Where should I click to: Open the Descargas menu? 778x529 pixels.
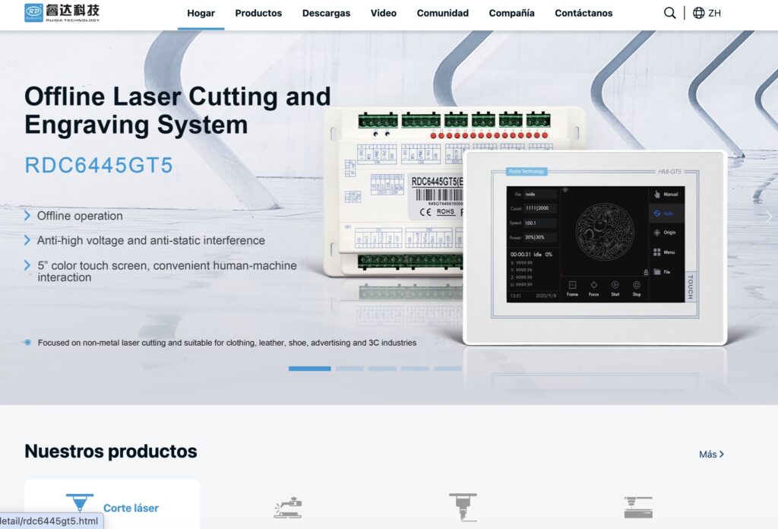coord(326,14)
